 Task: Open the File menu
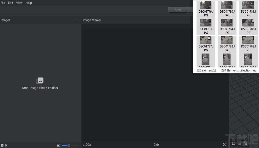3,3
